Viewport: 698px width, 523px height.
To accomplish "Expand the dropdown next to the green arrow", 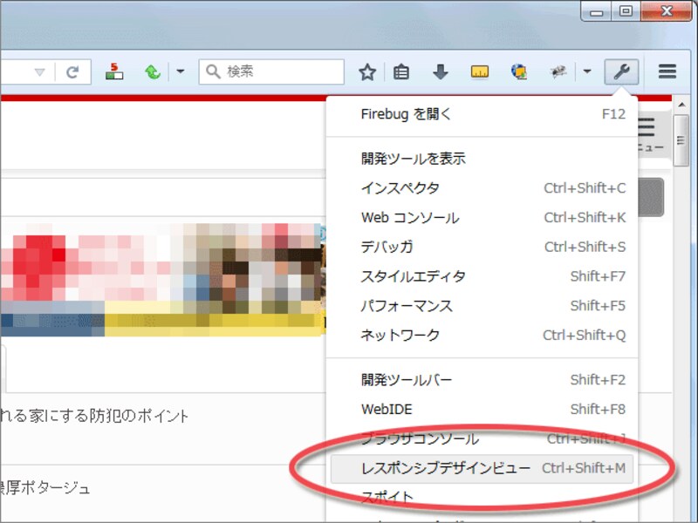I will [181, 71].
